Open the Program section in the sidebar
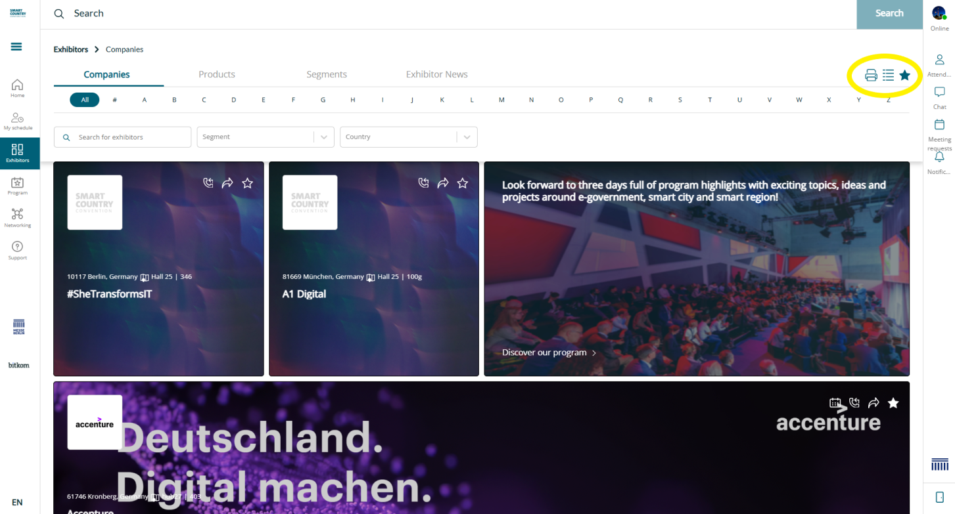 (x=18, y=186)
